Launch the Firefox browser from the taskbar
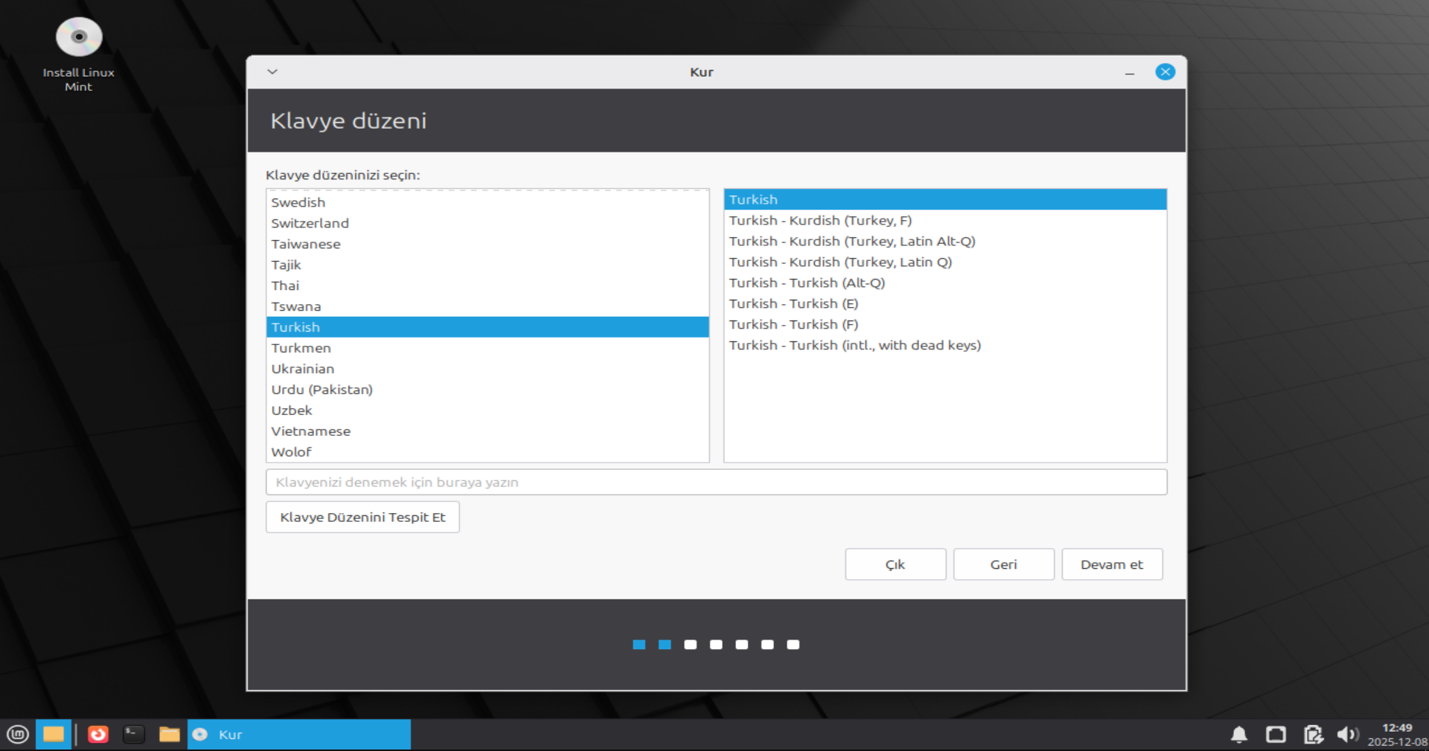Viewport: 1429px width, 751px height. click(98, 735)
